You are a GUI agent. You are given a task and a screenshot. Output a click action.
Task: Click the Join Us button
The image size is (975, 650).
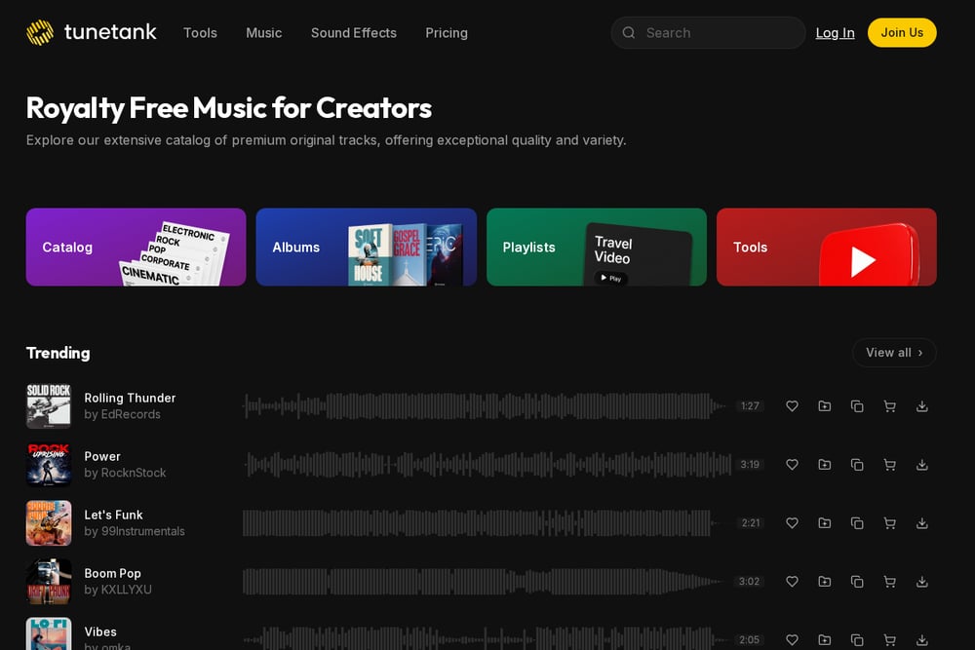click(902, 32)
